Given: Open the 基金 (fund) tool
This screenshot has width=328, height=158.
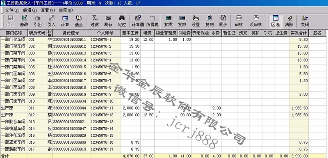Looking at the screenshot, I should pos(79,21).
